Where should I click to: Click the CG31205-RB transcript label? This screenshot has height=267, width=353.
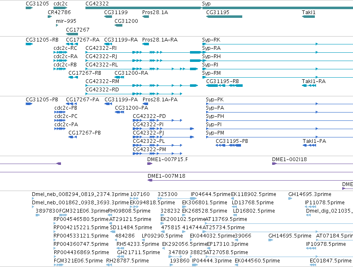[x=42, y=40]
